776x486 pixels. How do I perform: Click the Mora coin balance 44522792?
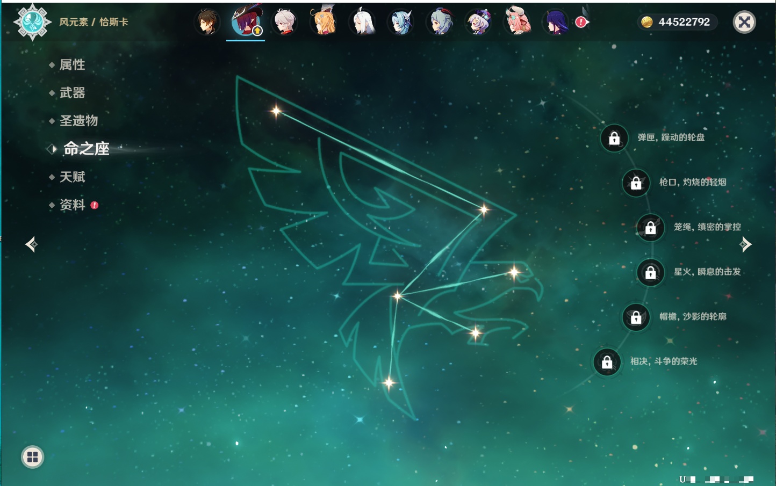pos(677,22)
